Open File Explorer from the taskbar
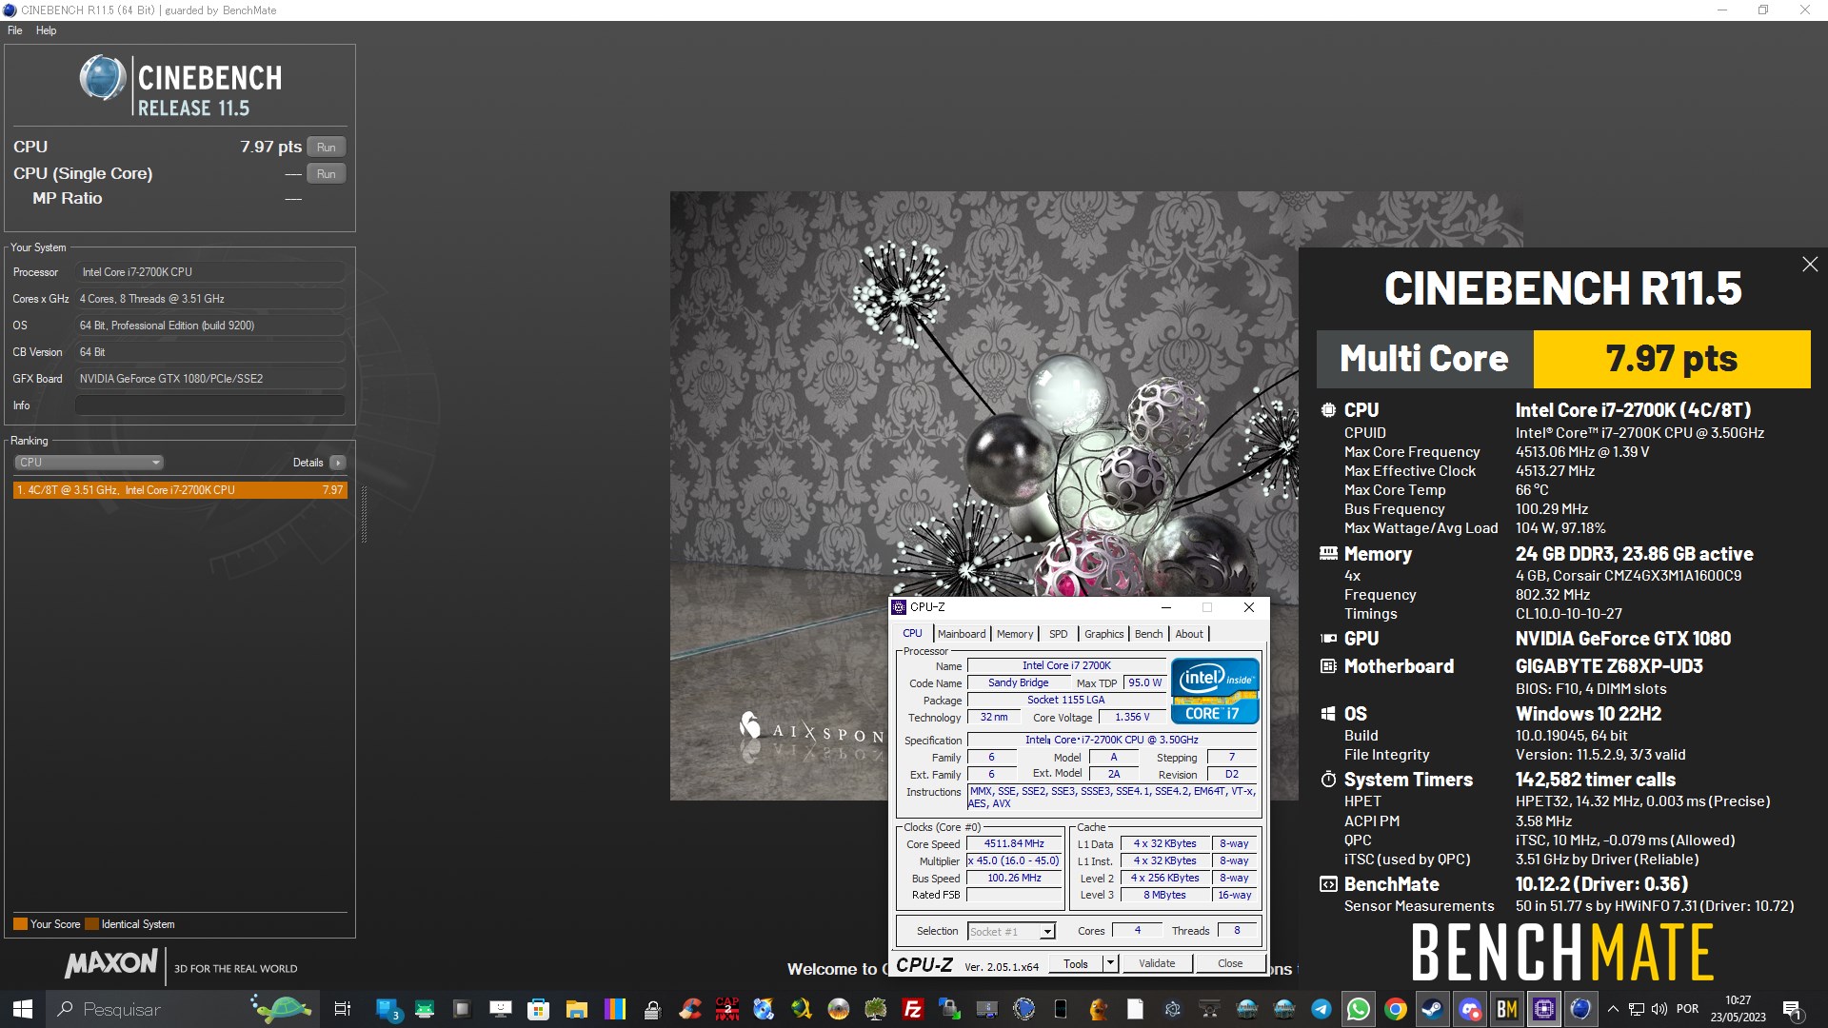 pyautogui.click(x=577, y=1009)
